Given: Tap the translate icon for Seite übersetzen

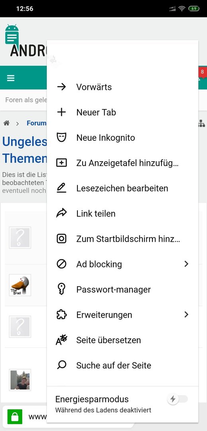Looking at the screenshot, I should point(61,340).
